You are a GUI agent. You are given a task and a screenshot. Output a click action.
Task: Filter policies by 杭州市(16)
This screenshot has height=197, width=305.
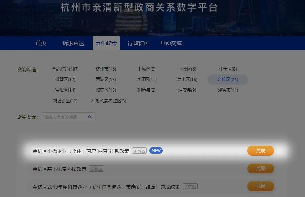pos(106,69)
